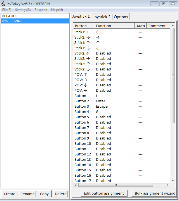Select the HYPERSPIN profile
The image size is (179, 201).
coord(35,21)
